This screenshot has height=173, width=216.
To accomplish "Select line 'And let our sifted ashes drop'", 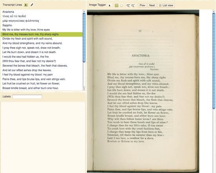I will 42,70.
